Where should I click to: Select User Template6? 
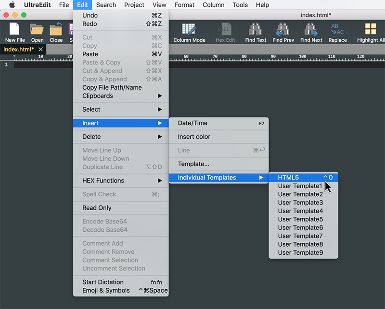pyautogui.click(x=304, y=227)
